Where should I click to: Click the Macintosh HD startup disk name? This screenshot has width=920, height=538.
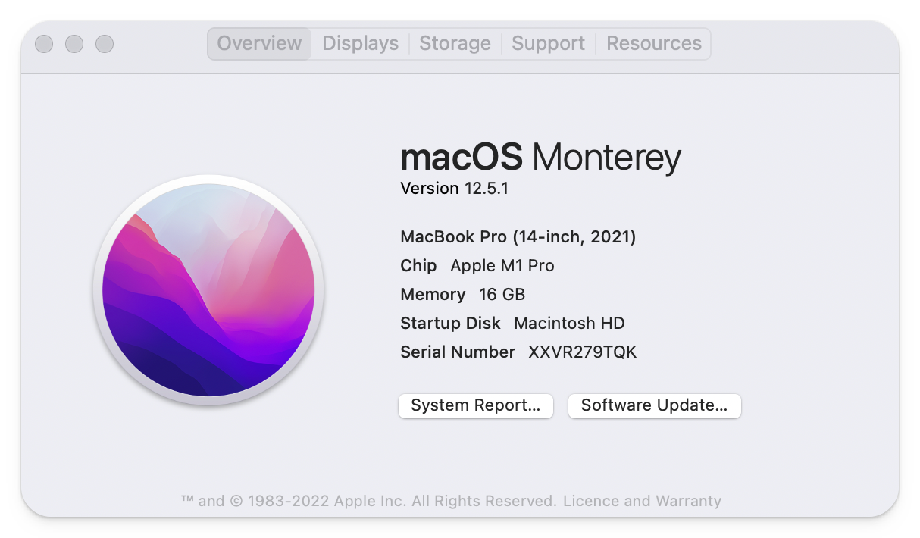click(x=568, y=323)
